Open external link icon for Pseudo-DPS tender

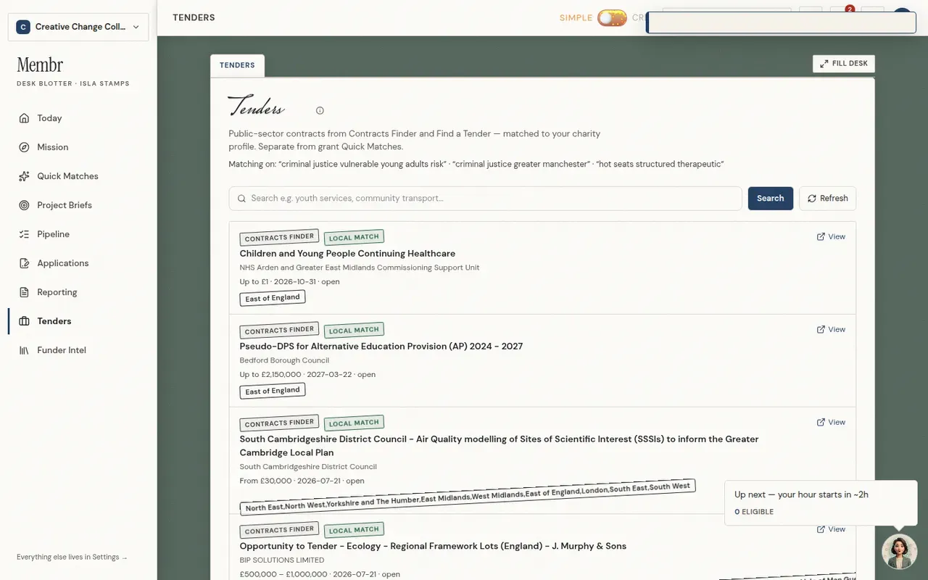click(821, 329)
